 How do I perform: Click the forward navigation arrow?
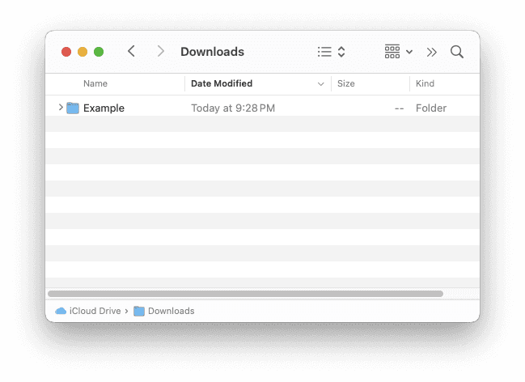pos(160,52)
